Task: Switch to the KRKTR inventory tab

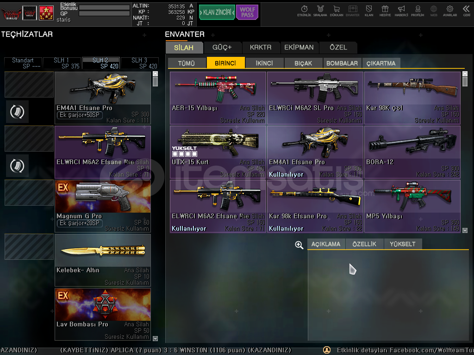Action: (261, 48)
